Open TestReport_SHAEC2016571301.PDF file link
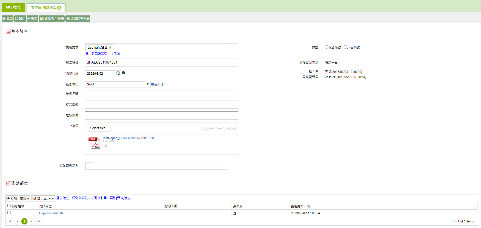This screenshot has height=228, width=481. click(x=129, y=138)
